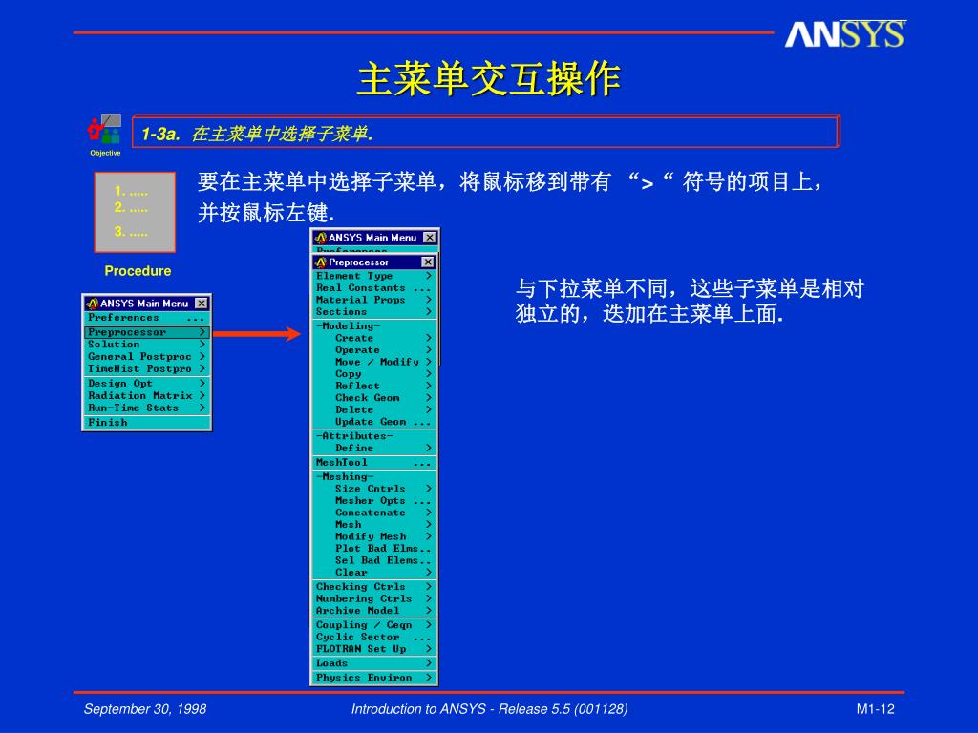Image resolution: width=978 pixels, height=733 pixels.
Task: Open Delete under Modeling
Action: tap(373, 409)
